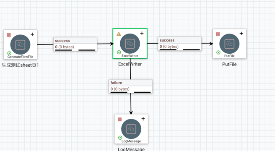Image resolution: width=275 pixels, height=151 pixels.
Task: Click the plus sign on GenerateFlowFile node
Action: pyautogui.click(x=32, y=34)
